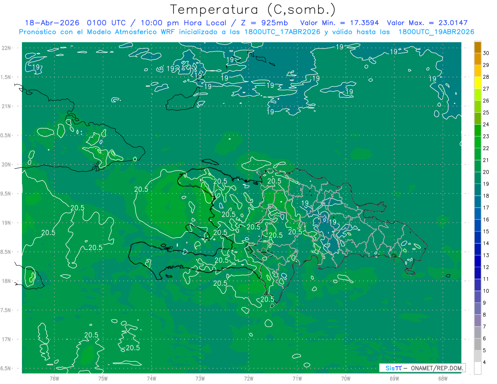Viewport: 497px width, 384px height.
Task: Click the number 27 on the color legend
Action: 486,89
